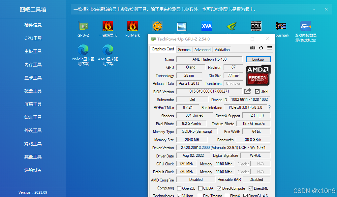The width and height of the screenshot is (337, 197).
Task: Open the FurMark tool icon
Action: click(133, 26)
